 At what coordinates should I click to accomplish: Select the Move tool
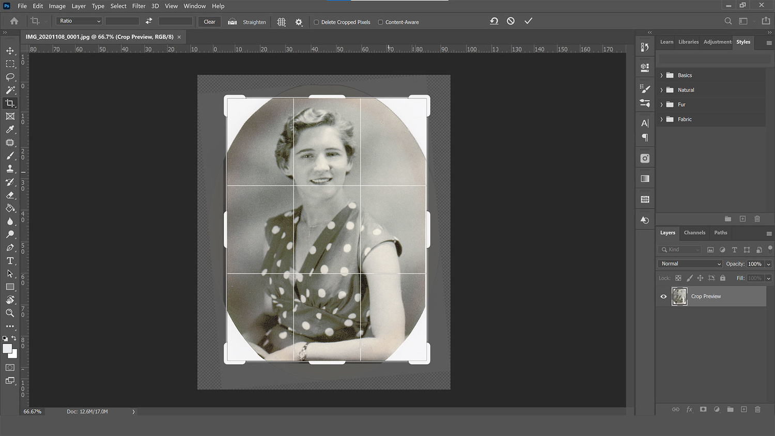10,51
